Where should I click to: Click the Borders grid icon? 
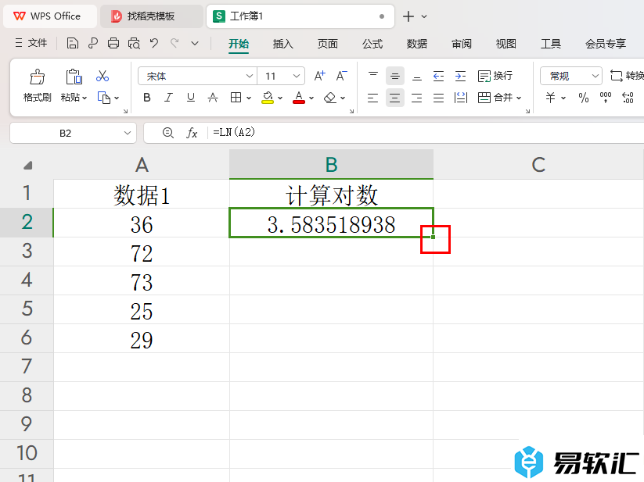coord(236,98)
